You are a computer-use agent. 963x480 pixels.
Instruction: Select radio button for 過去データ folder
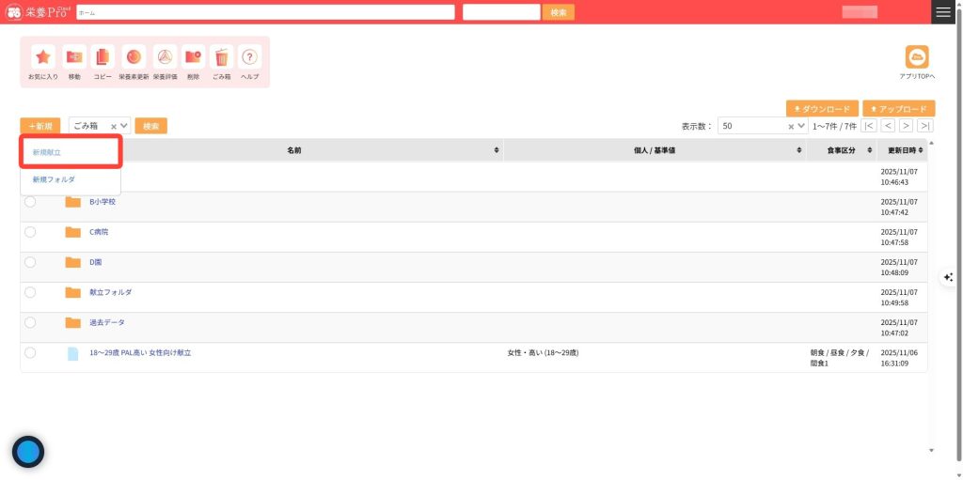[30, 322]
